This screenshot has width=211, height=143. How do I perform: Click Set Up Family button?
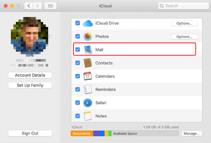coord(30,85)
